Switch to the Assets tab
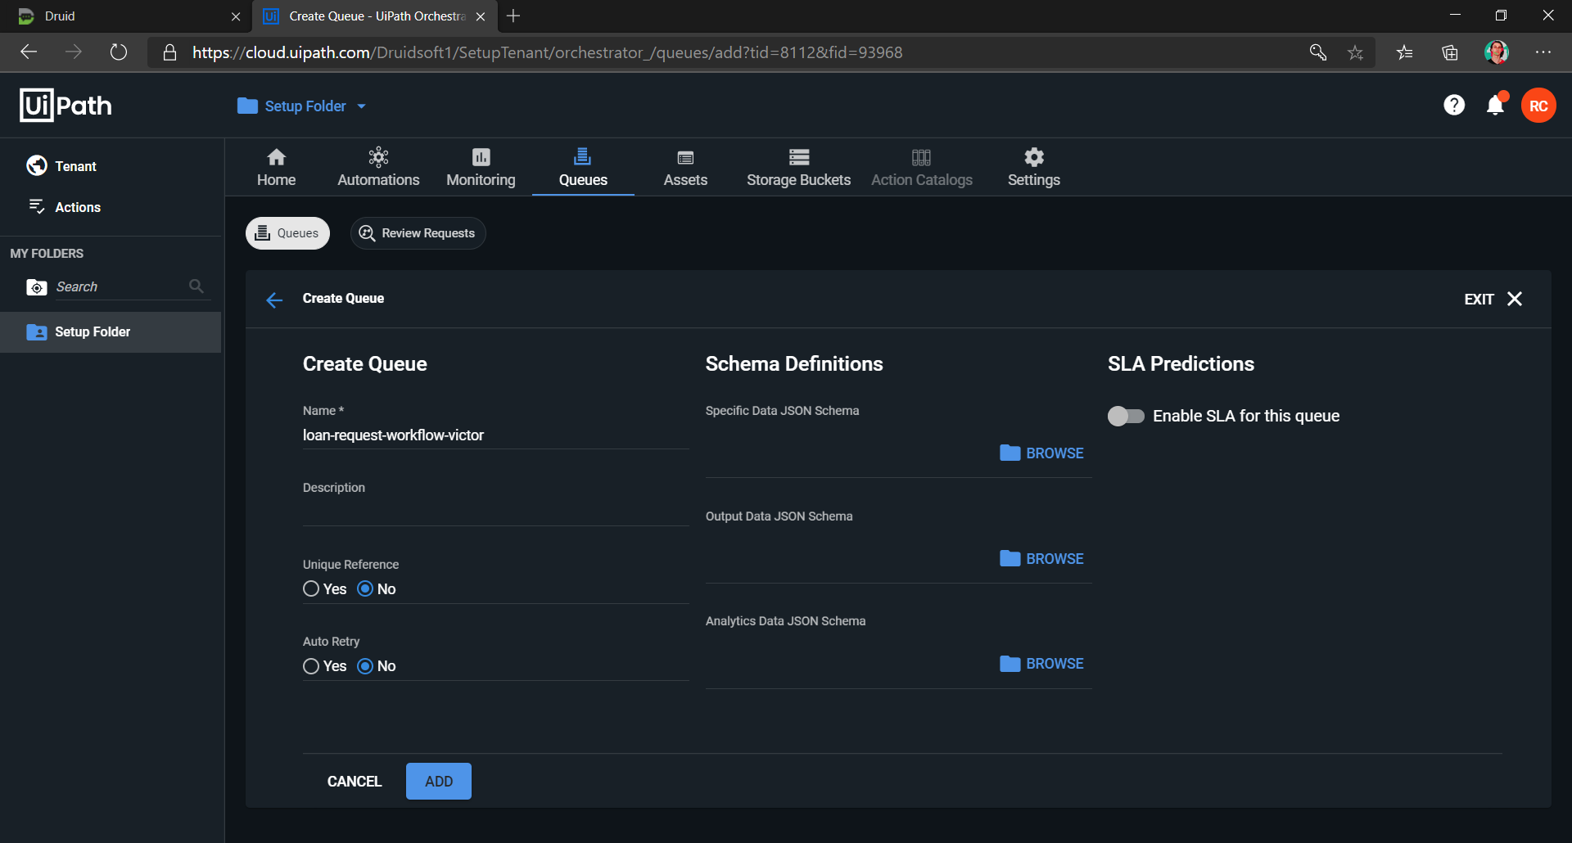The width and height of the screenshot is (1572, 843). 685,167
